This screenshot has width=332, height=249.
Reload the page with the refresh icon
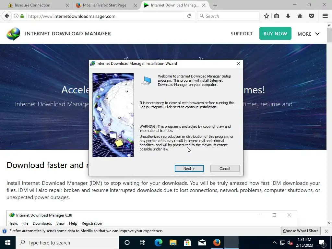click(189, 16)
